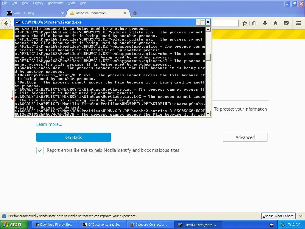Open the Tools menu

pyautogui.click(x=71, y=3)
